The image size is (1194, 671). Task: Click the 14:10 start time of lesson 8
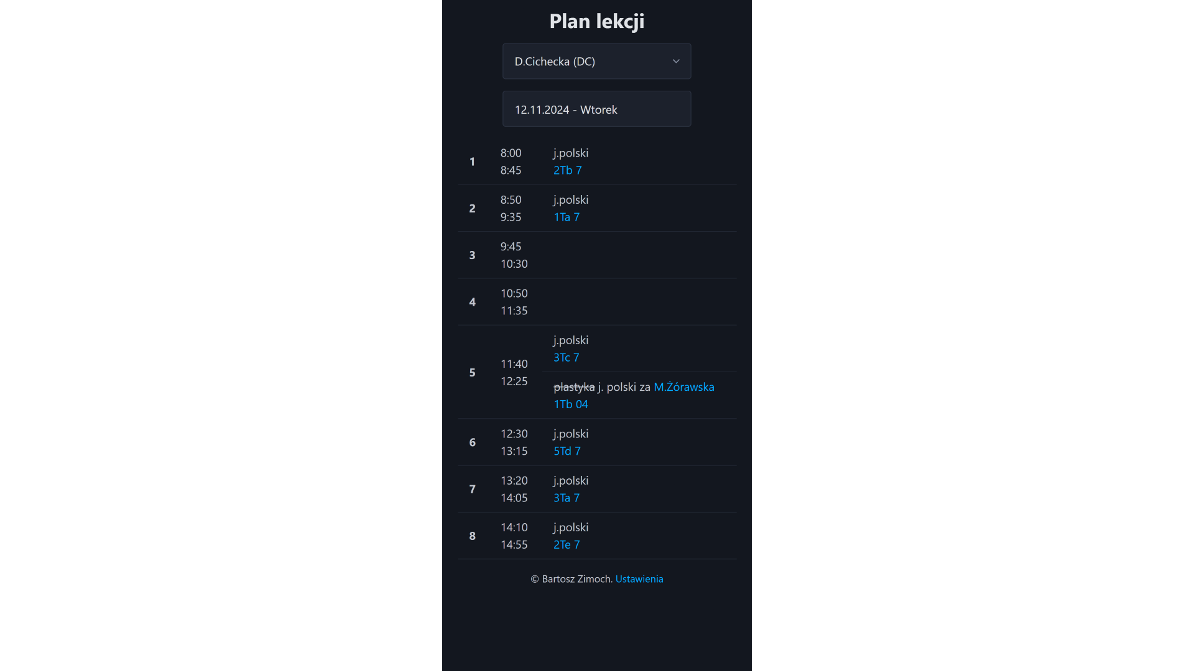point(514,527)
